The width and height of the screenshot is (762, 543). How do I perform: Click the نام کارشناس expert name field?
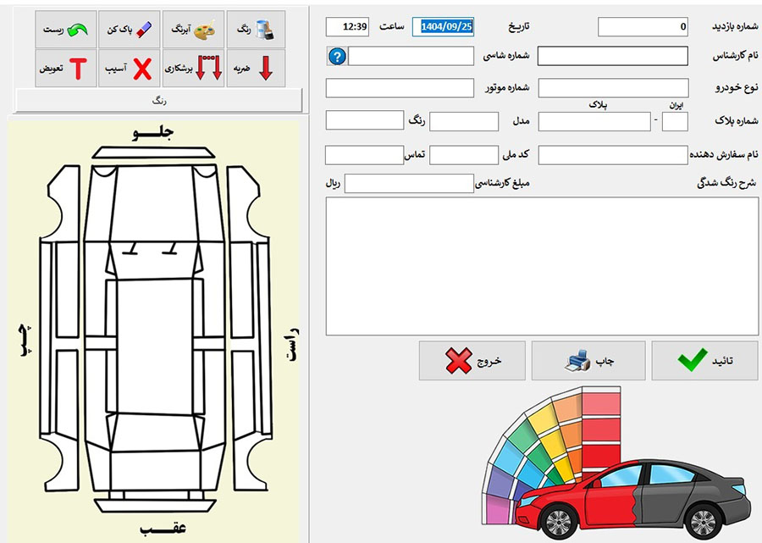(613, 57)
